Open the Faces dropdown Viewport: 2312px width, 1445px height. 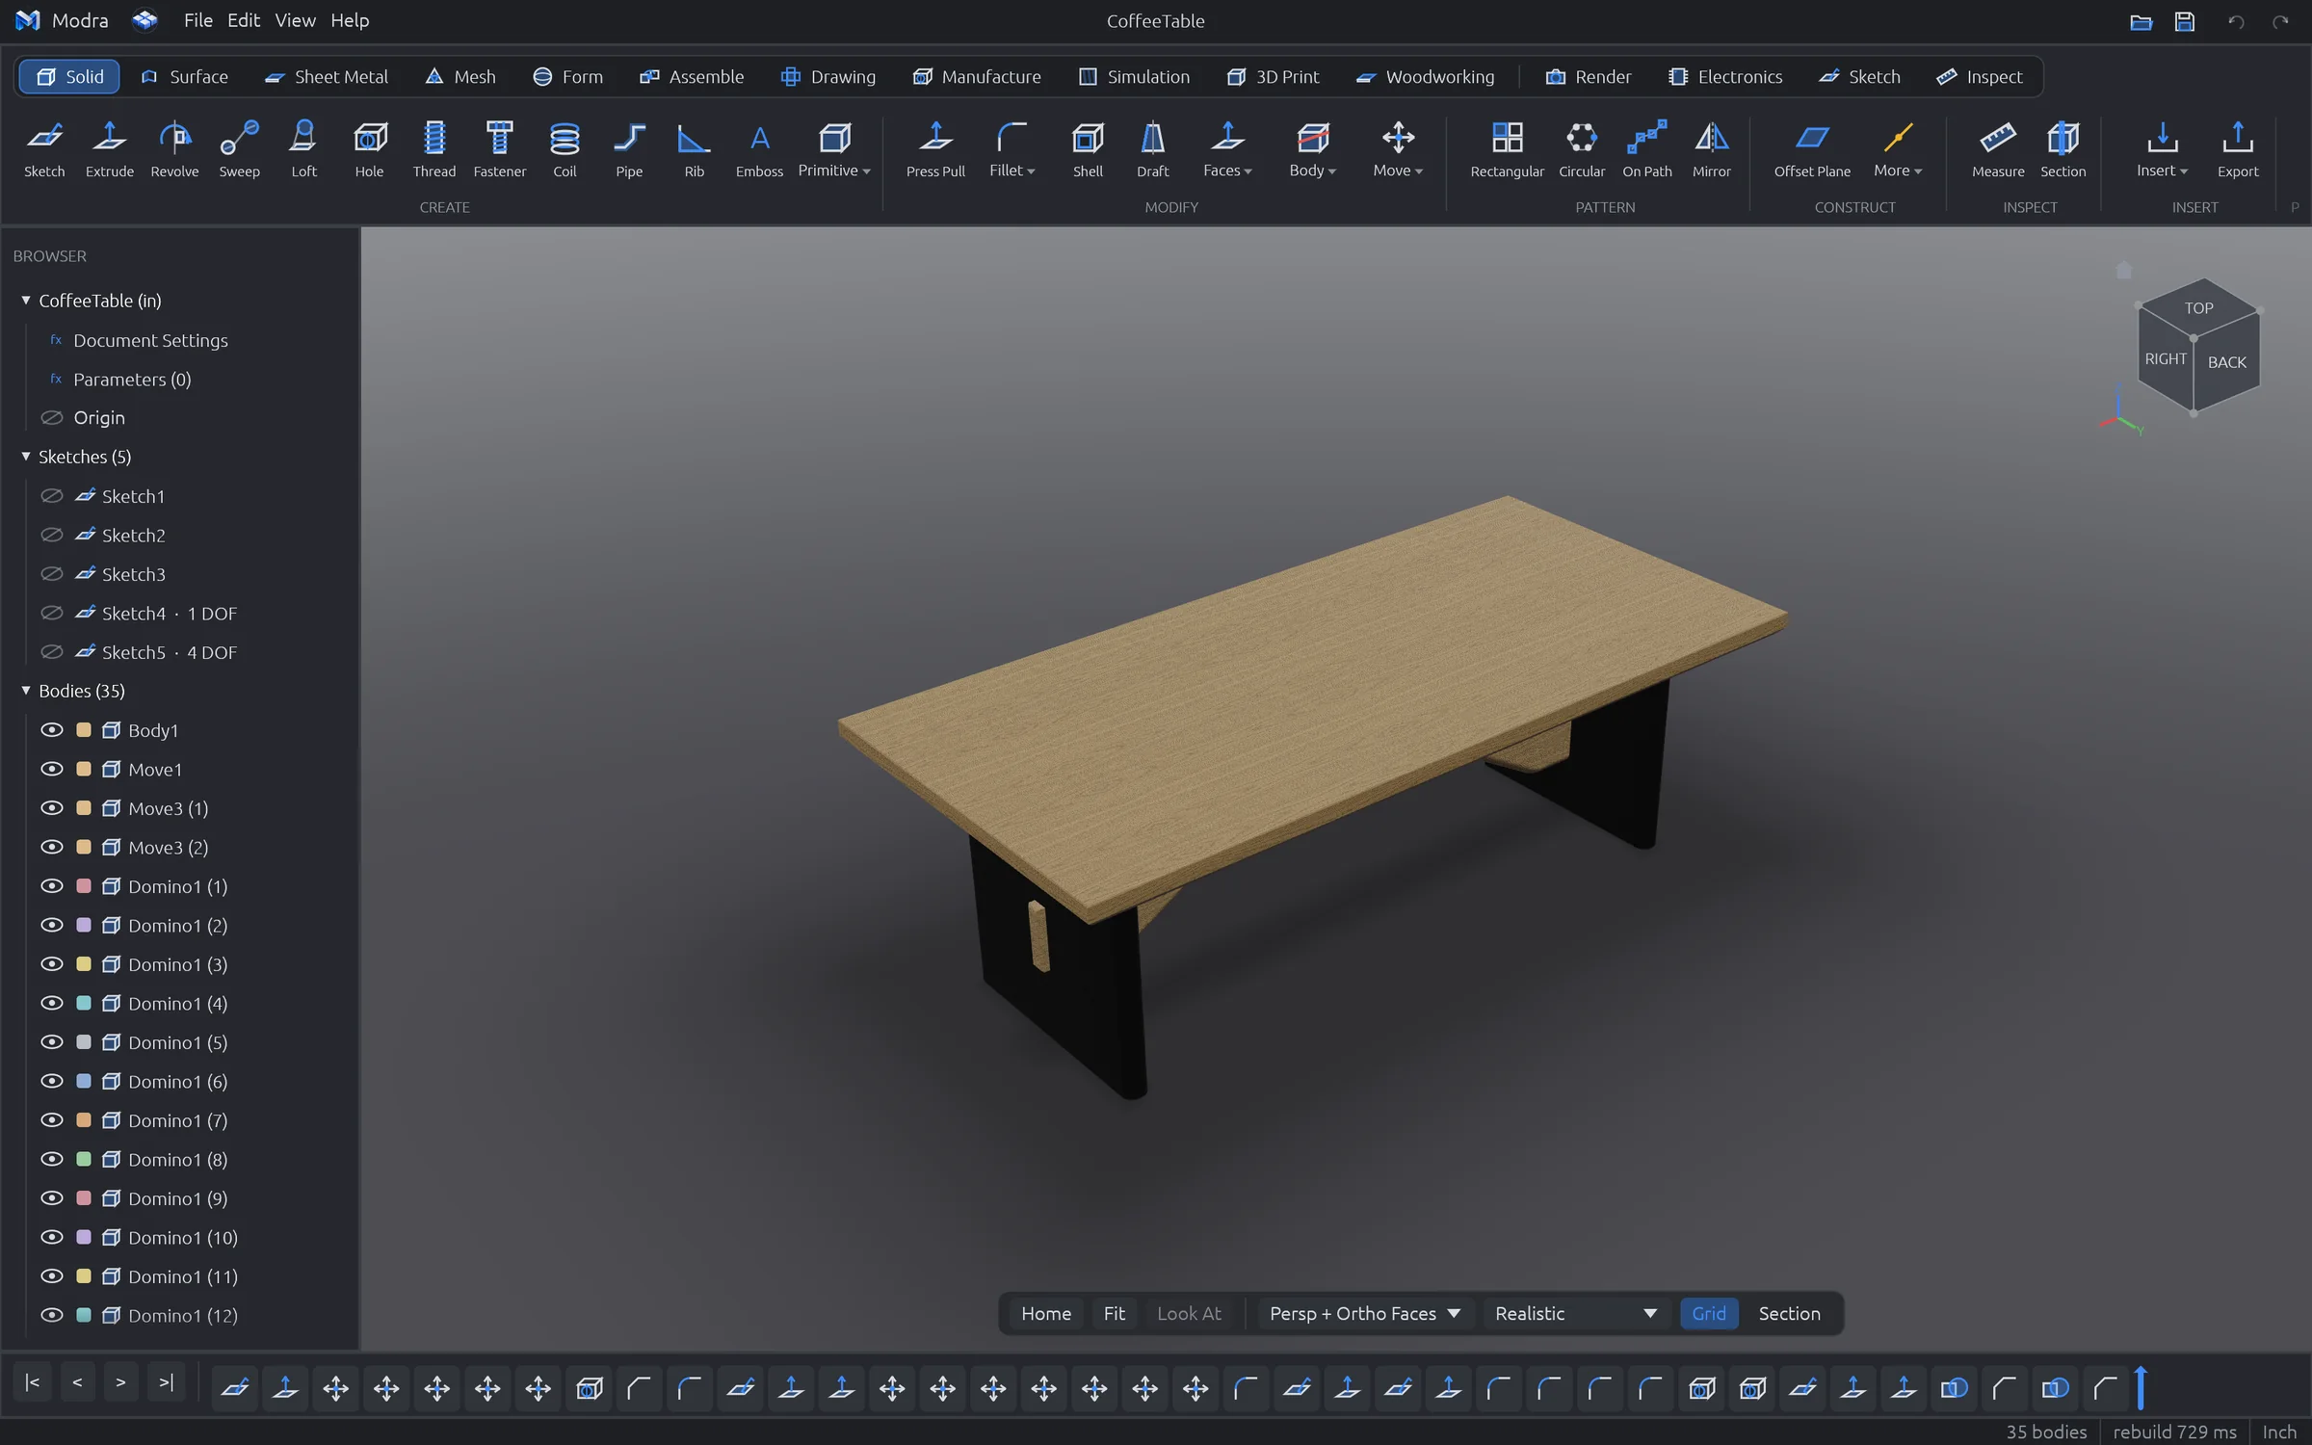[1227, 149]
